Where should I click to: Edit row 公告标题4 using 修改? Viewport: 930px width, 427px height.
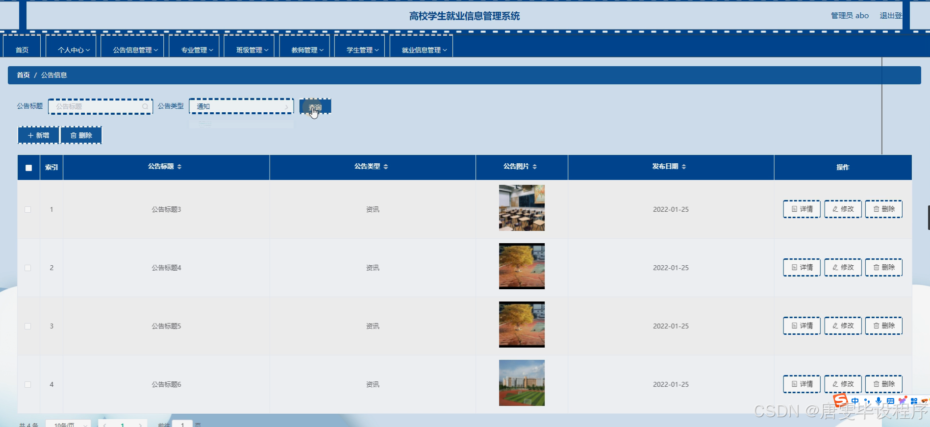pyautogui.click(x=843, y=267)
